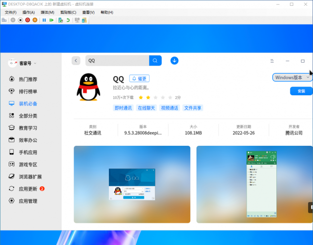The width and height of the screenshot is (313, 245).
Task: Click the 10万+次下载 download count
Action: [123, 98]
